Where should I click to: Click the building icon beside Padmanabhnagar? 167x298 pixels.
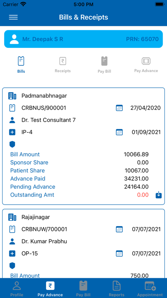pos(12,96)
